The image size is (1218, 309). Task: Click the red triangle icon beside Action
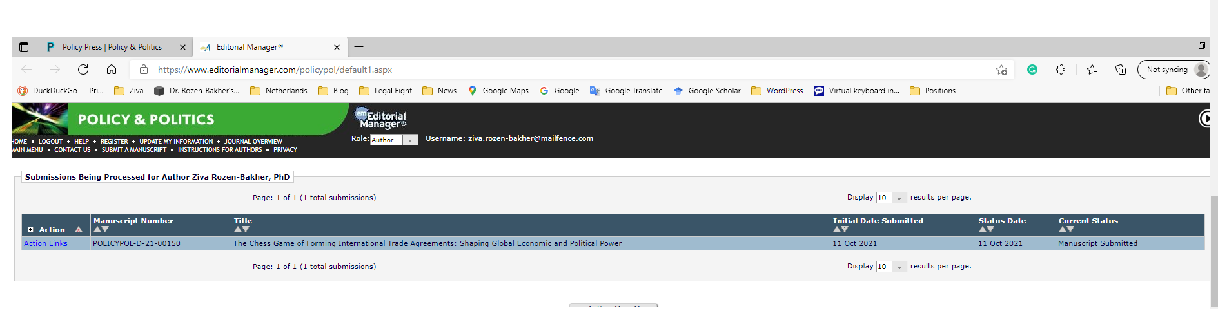pyautogui.click(x=79, y=230)
